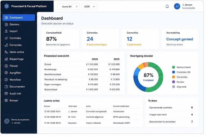This screenshot has height=137, width=206.
Task: Open the 2026 year dropdown
Action: (x=90, y=6)
